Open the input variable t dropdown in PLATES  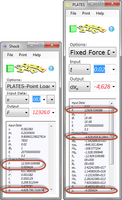(88, 70)
